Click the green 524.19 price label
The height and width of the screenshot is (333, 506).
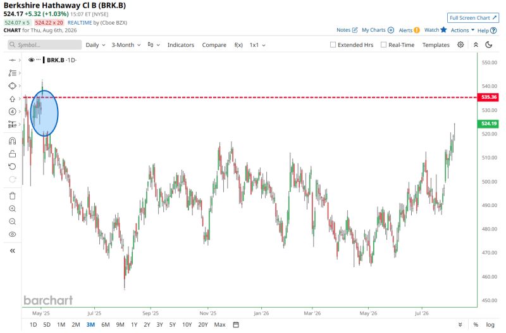pyautogui.click(x=488, y=123)
